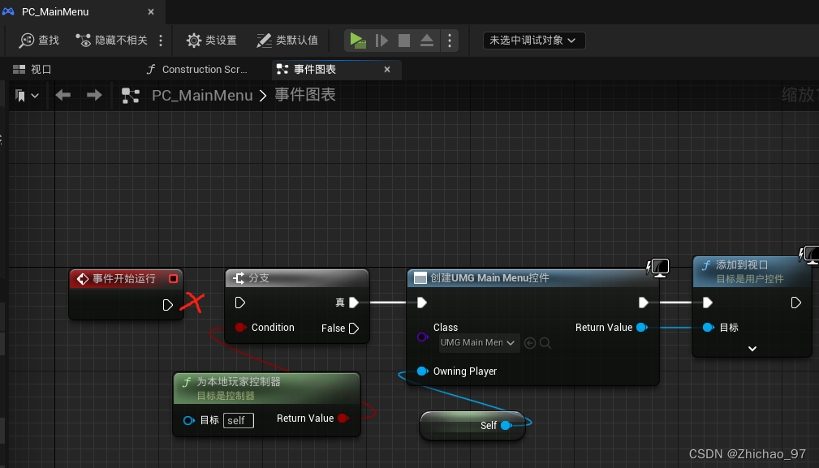Screen dimensions: 819x468
Task: Click Branch execution input pin
Action: click(x=239, y=303)
